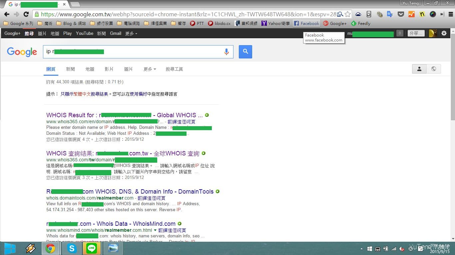Open the Google+ bookmark in bookmarks bar
The height and width of the screenshot is (255, 455).
pyautogui.click(x=335, y=24)
